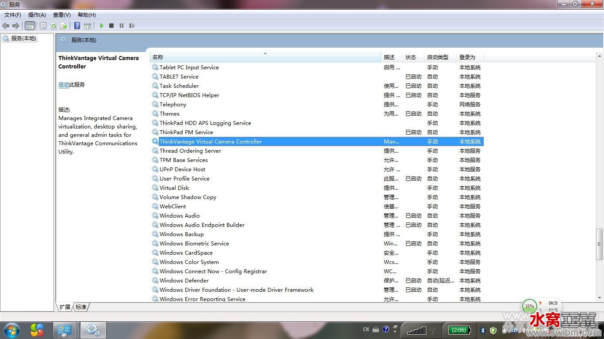The width and height of the screenshot is (604, 339).
Task: Sort by the 登录为 column header
Action: click(x=470, y=57)
